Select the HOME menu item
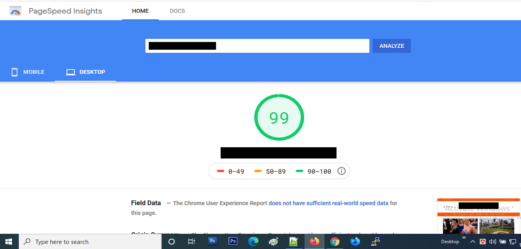The width and height of the screenshot is (521, 249). pyautogui.click(x=140, y=11)
